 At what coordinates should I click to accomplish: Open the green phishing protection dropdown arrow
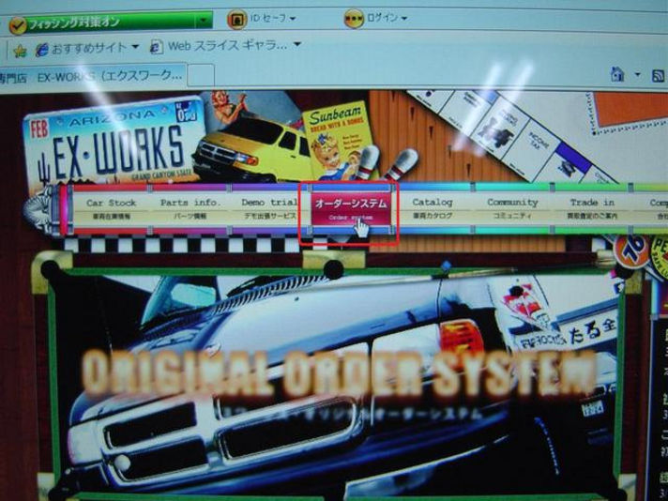click(204, 20)
